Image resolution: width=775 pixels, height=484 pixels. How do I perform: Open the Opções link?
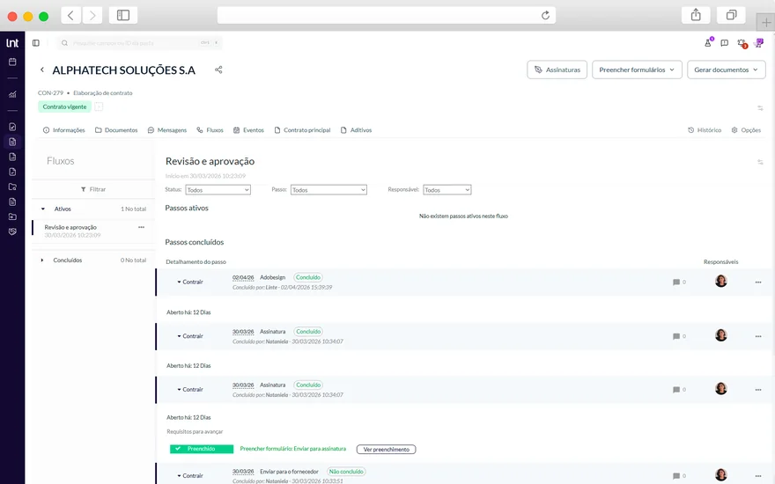point(746,130)
